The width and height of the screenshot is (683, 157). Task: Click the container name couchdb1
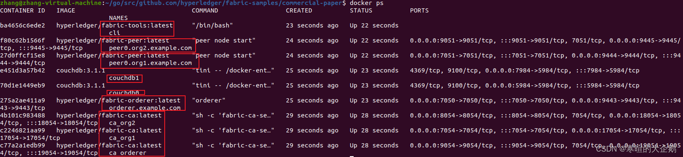pos(124,78)
